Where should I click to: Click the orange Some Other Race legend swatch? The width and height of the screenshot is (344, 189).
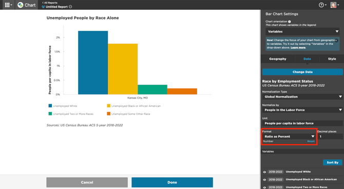point(109,114)
